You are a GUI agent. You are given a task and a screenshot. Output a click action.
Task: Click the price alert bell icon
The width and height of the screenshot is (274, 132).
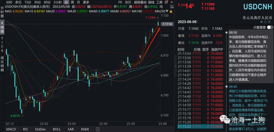pyautogui.click(x=265, y=22)
